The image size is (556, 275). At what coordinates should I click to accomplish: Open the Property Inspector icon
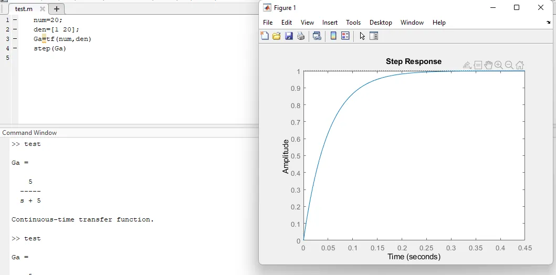pyautogui.click(x=374, y=36)
